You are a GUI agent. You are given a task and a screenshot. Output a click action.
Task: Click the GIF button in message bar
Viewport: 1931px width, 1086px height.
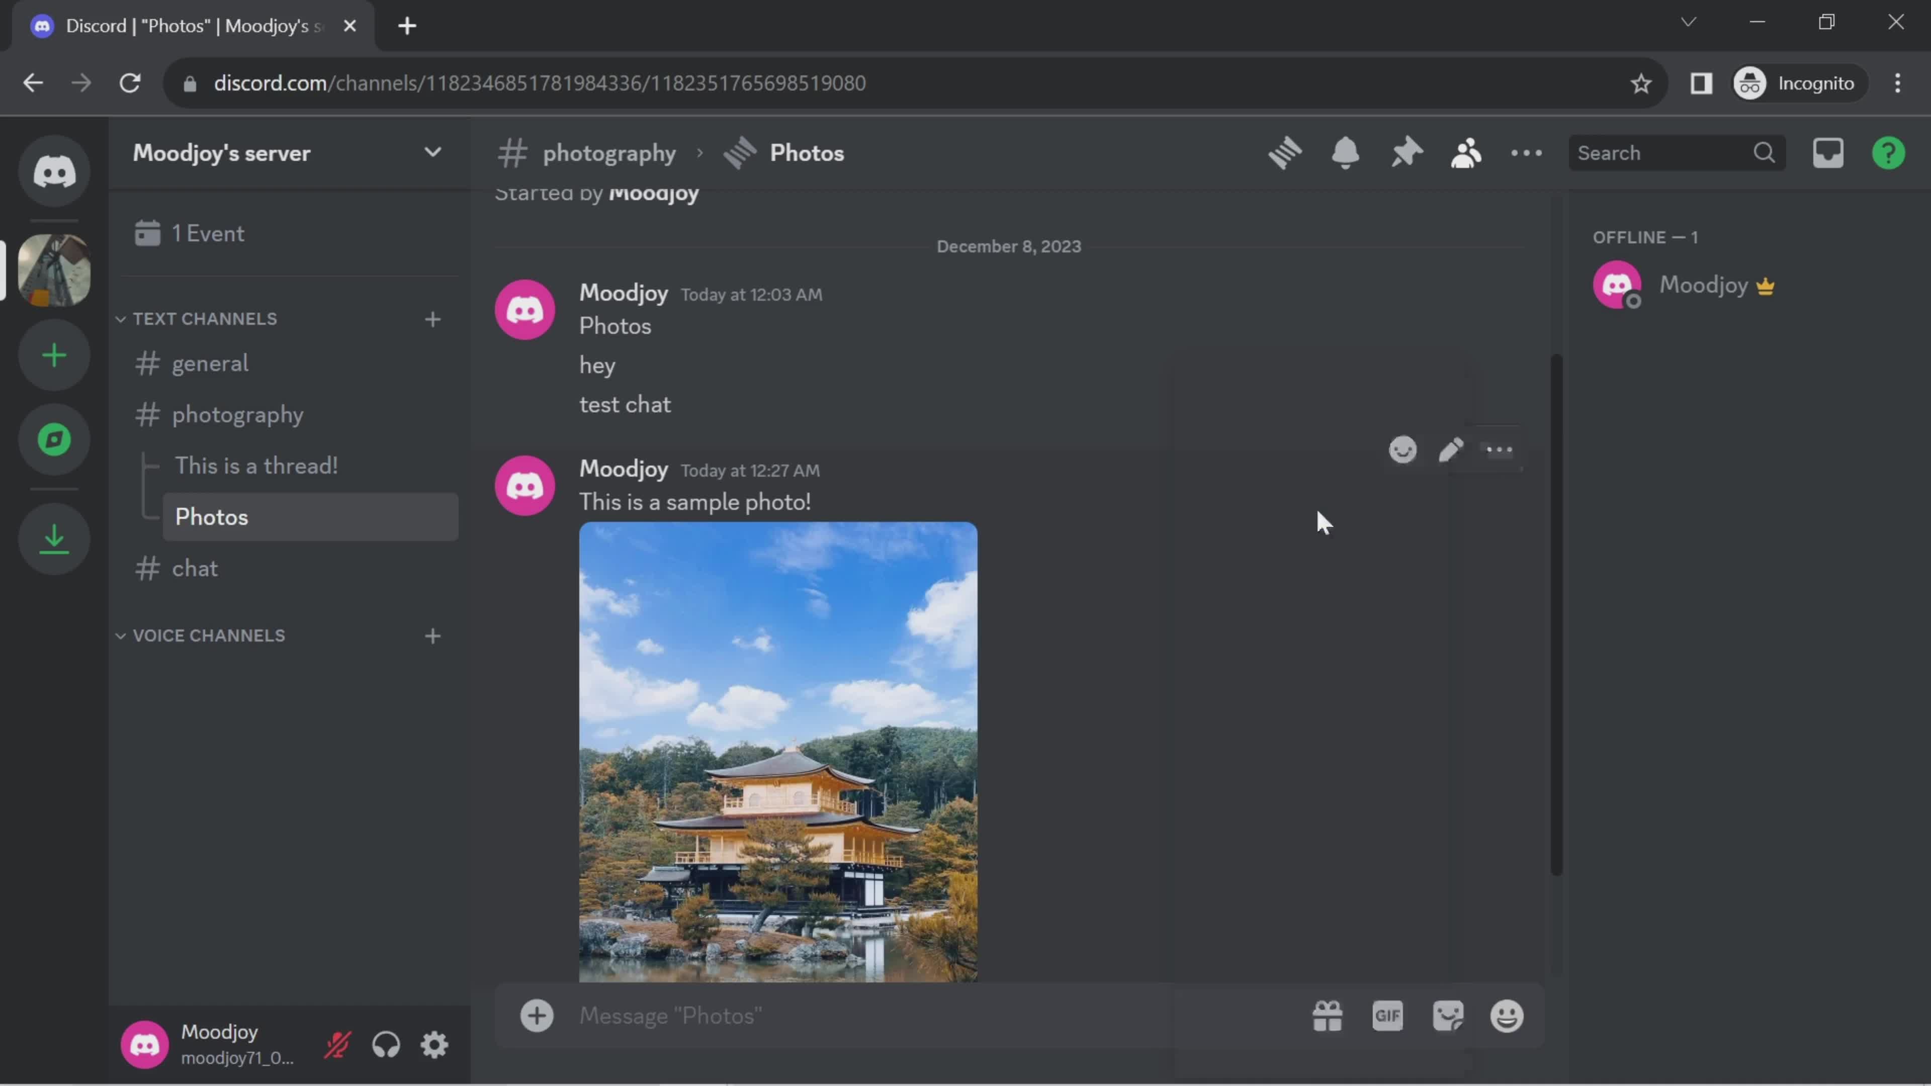pyautogui.click(x=1387, y=1016)
